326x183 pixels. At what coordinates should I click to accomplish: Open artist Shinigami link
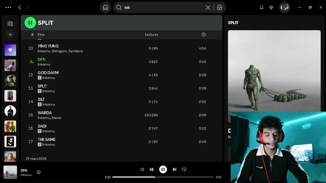tap(59, 51)
